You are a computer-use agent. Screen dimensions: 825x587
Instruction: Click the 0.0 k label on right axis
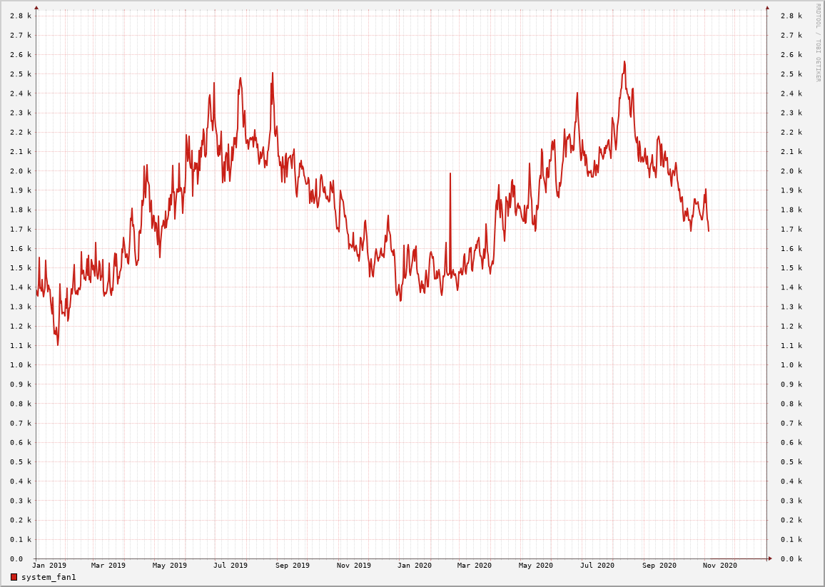click(x=791, y=559)
